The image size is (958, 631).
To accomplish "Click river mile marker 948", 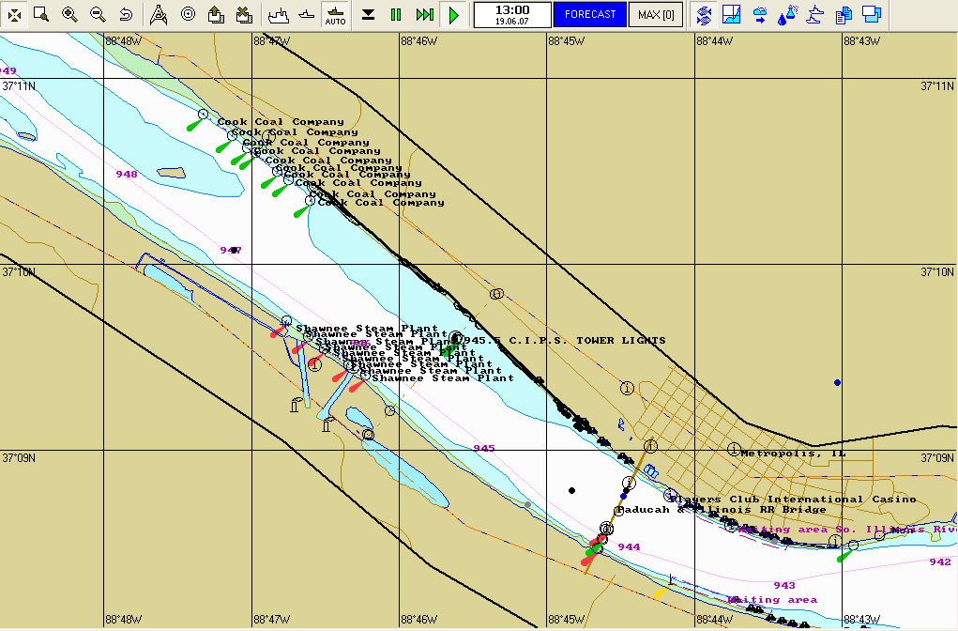I will tap(127, 175).
